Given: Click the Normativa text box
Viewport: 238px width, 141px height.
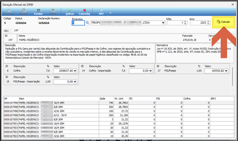Looking at the screenshot, I should point(195,53).
